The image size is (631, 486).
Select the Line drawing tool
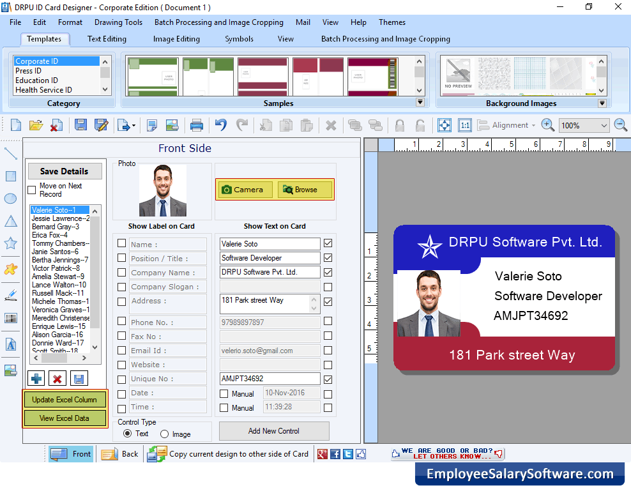click(x=10, y=154)
